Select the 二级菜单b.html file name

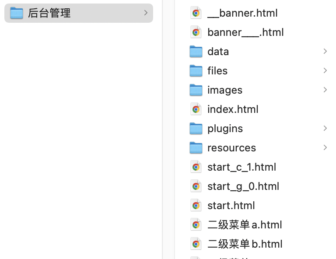coord(245,244)
